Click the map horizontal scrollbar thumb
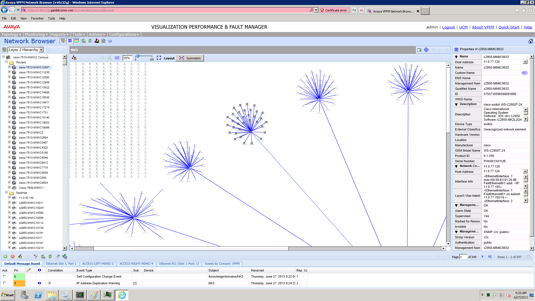The image size is (535, 301). 191,248
